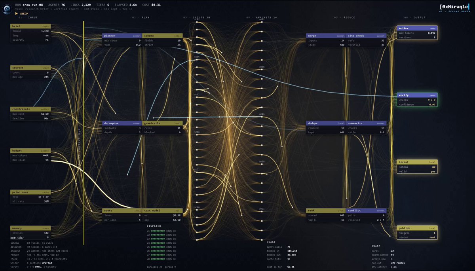
Task: Click the cite check node header
Action: click(x=366, y=36)
